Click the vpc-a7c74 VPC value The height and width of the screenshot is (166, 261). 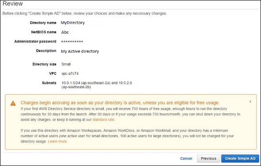(70, 73)
